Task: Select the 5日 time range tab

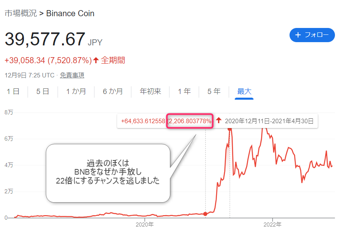Action: tap(43, 92)
